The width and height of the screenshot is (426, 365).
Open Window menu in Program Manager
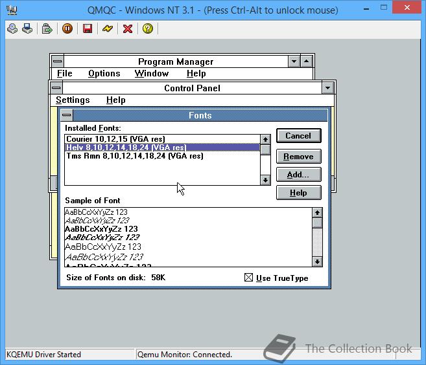pyautogui.click(x=152, y=74)
